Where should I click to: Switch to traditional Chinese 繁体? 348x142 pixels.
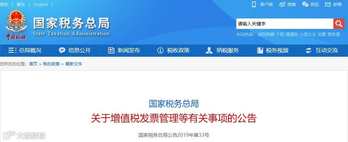click(x=21, y=5)
